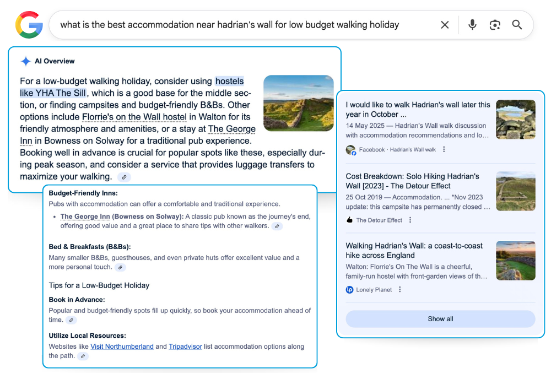The width and height of the screenshot is (551, 373).
Task: Clear the search query with X icon
Action: (x=445, y=25)
